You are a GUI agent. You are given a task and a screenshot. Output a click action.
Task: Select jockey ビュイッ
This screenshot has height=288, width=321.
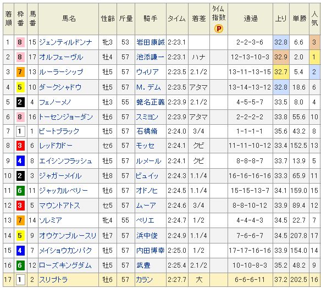pos(147,176)
